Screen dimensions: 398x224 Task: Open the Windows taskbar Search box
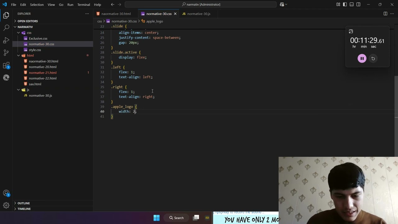[x=176, y=218]
